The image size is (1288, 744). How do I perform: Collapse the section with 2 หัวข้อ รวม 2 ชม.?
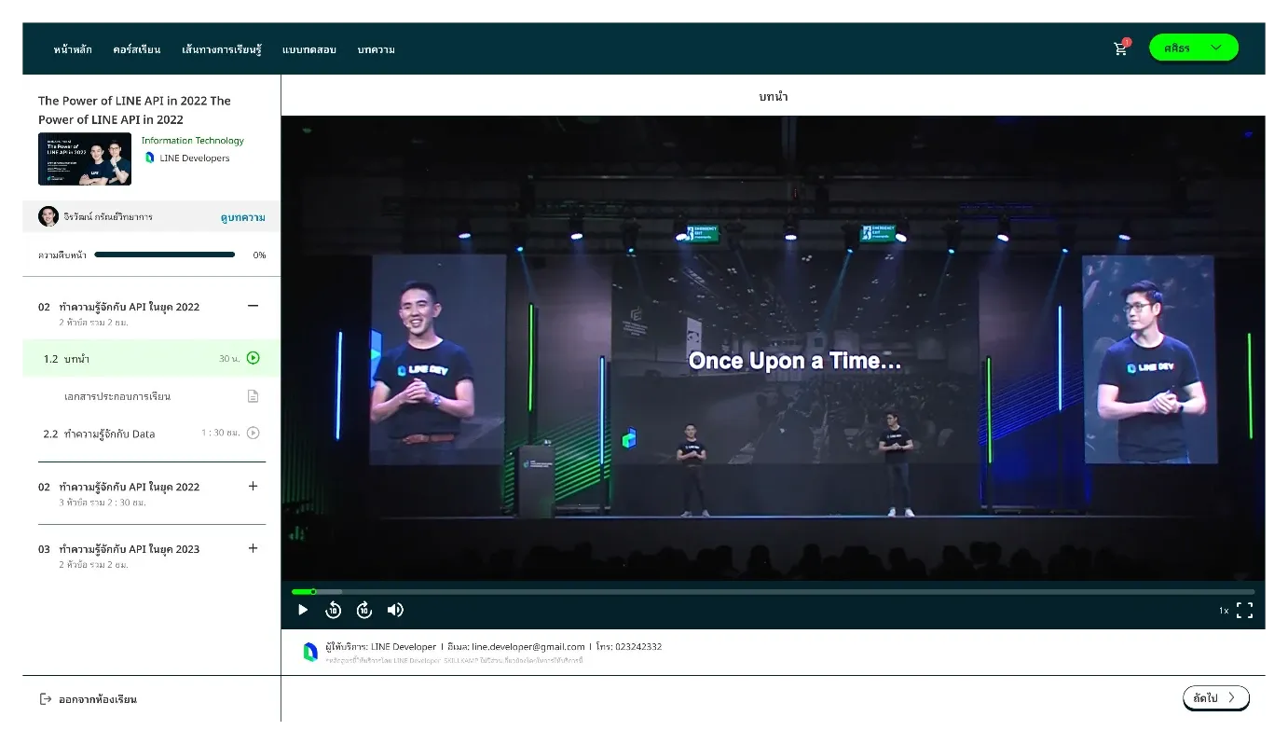[253, 306]
